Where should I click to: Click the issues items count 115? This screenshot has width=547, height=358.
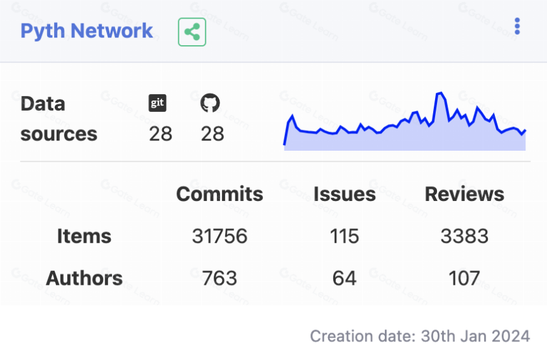click(344, 236)
